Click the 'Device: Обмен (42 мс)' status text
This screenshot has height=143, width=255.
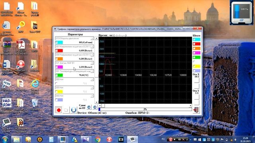coord(92,113)
